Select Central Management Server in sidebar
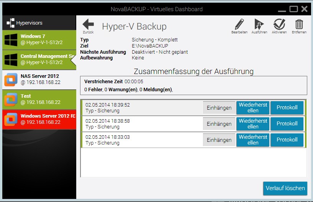Image resolution: width=313 pixels, height=202 pixels. point(46,59)
